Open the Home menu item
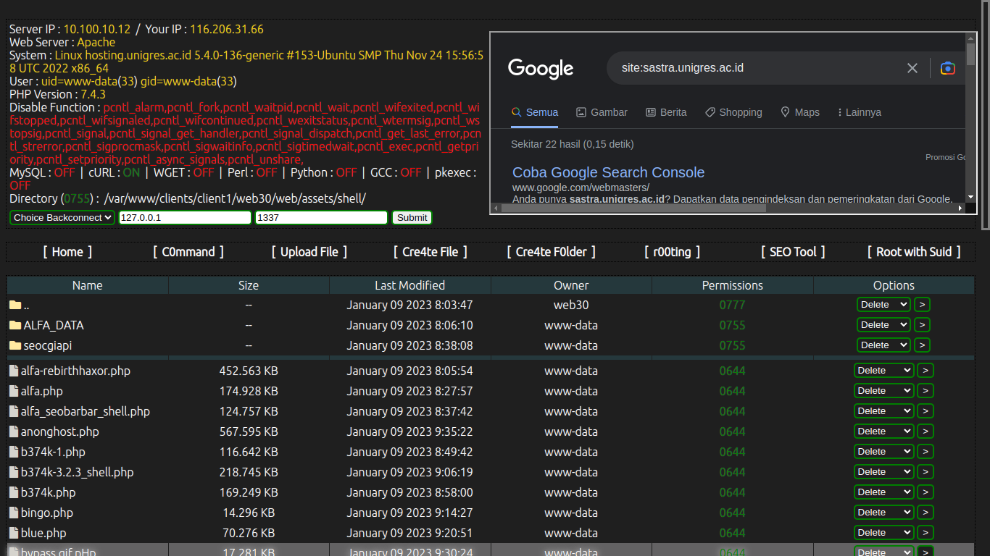Screen dimensions: 990x556 (x=67, y=252)
